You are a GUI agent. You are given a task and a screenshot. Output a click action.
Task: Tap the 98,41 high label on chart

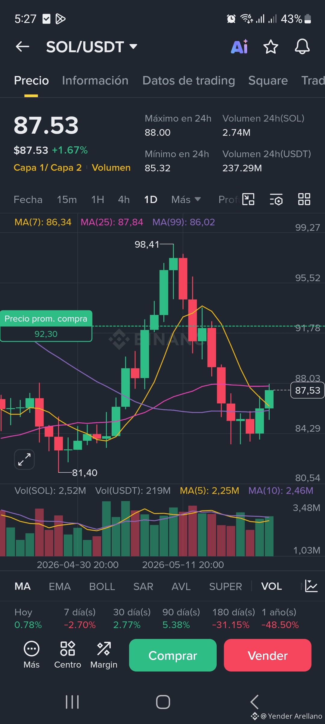(x=147, y=244)
